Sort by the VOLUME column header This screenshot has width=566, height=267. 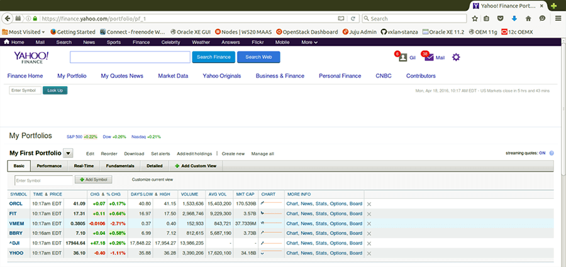pos(189,195)
